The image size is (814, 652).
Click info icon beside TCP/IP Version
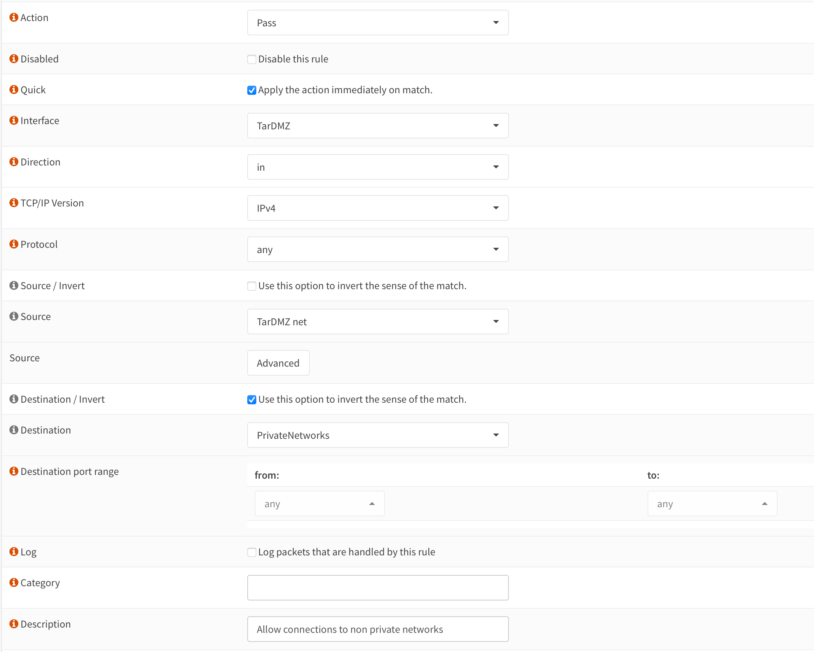(x=14, y=203)
